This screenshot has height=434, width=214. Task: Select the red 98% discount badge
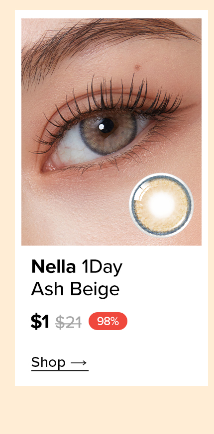pos(108,321)
